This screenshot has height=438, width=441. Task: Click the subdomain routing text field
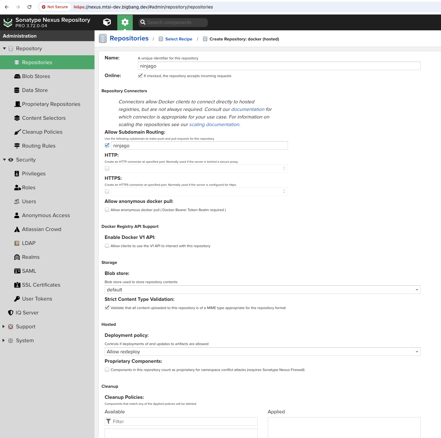coord(199,145)
